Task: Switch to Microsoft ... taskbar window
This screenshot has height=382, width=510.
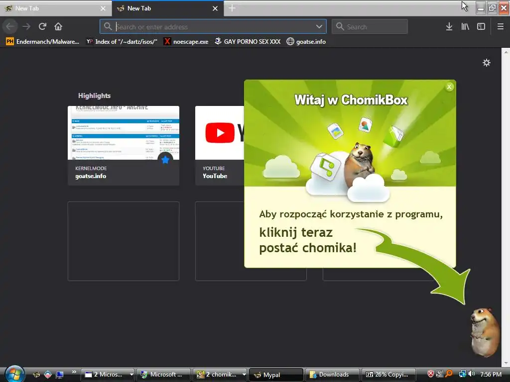Action: (163, 375)
